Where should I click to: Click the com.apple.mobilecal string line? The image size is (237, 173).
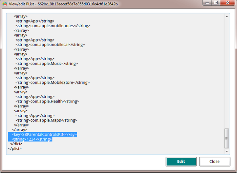[50, 45]
